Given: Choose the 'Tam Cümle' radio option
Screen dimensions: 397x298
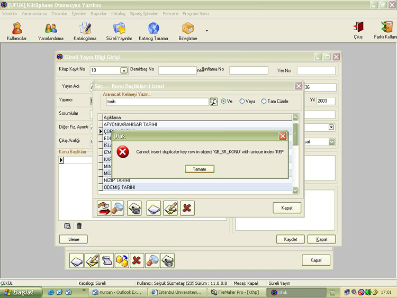Looking at the screenshot, I should pos(264,102).
